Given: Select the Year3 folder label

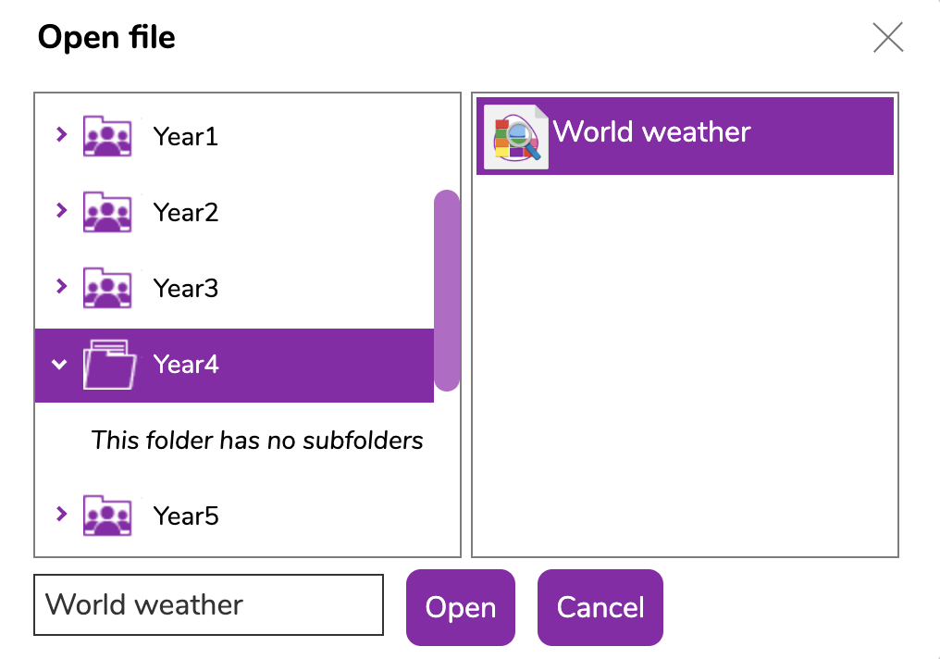Looking at the screenshot, I should pyautogui.click(x=186, y=288).
